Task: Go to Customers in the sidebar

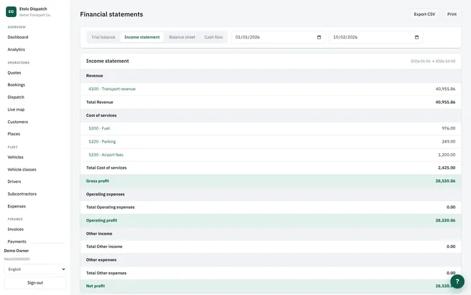Action: coord(18,122)
